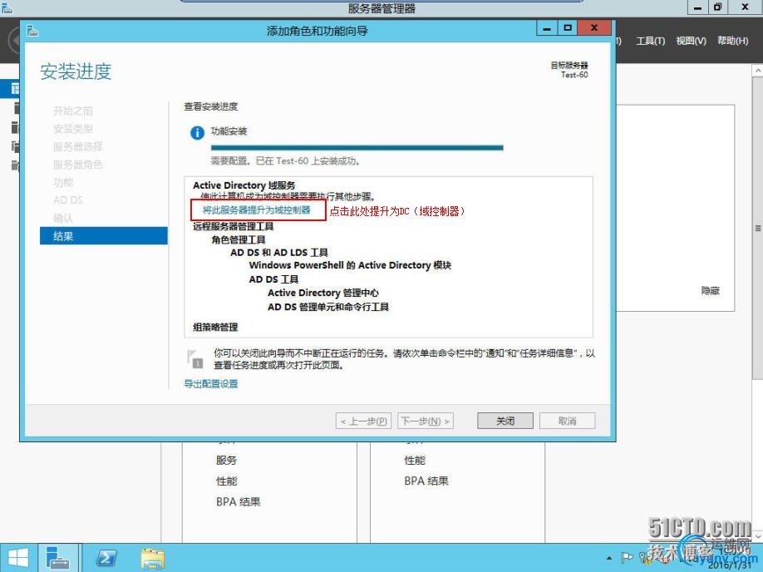Select the 服务器角色 step in the wizard sidebar
The width and height of the screenshot is (763, 572).
coord(78,165)
